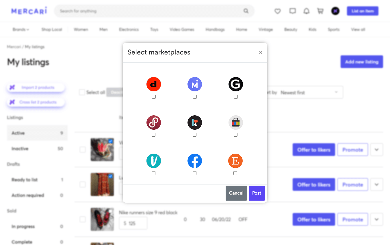Open the first listing's thumbnail image
The height and width of the screenshot is (245, 390).
(x=102, y=150)
